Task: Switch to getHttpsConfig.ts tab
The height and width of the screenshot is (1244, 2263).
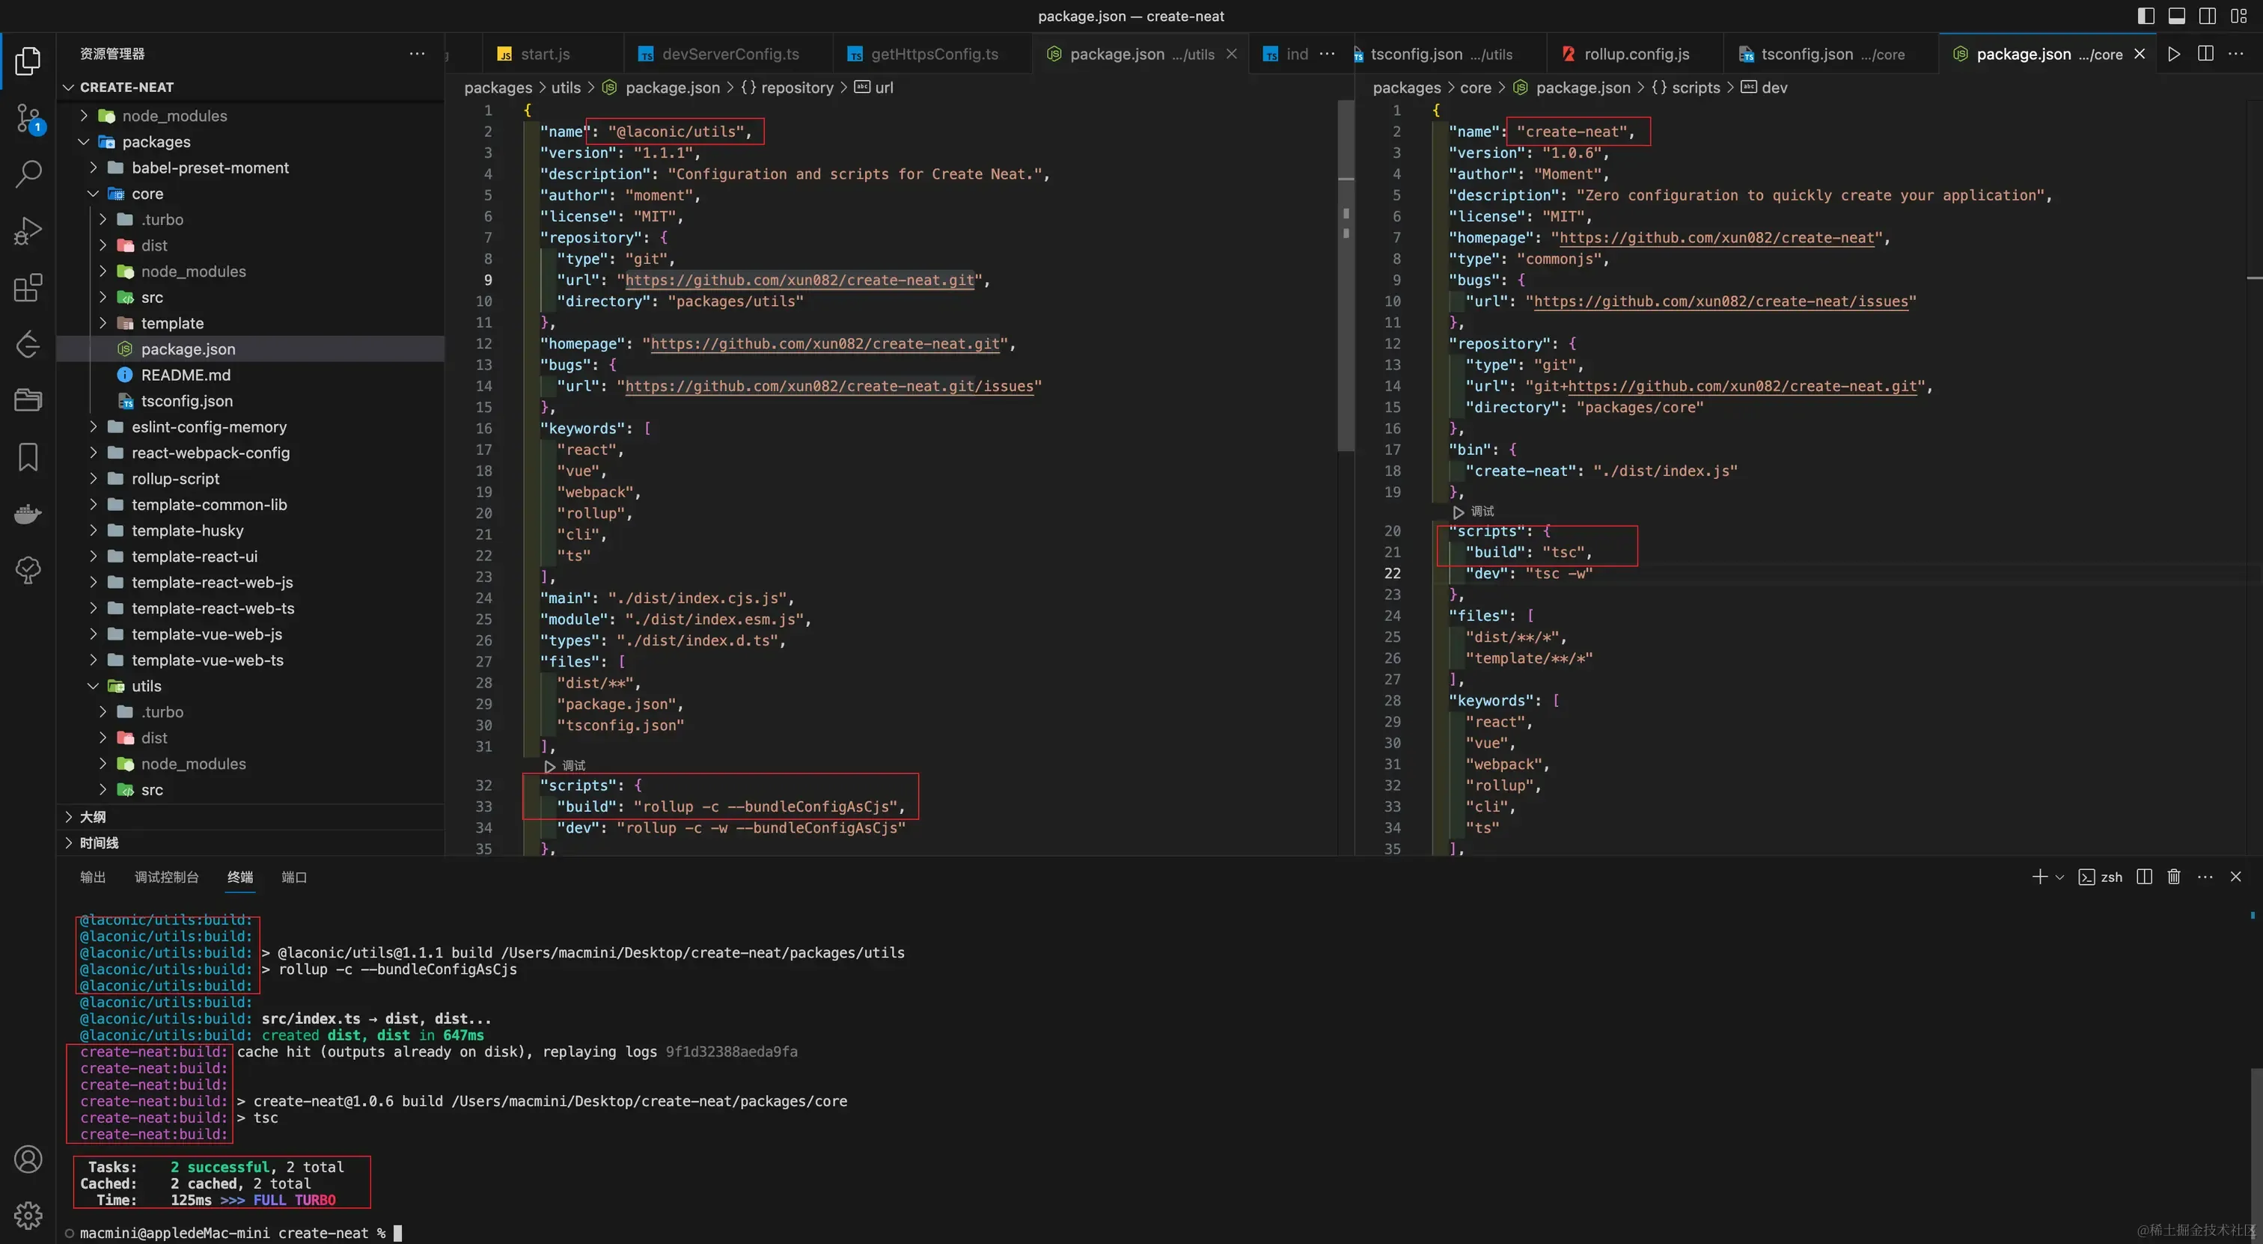Action: [932, 54]
